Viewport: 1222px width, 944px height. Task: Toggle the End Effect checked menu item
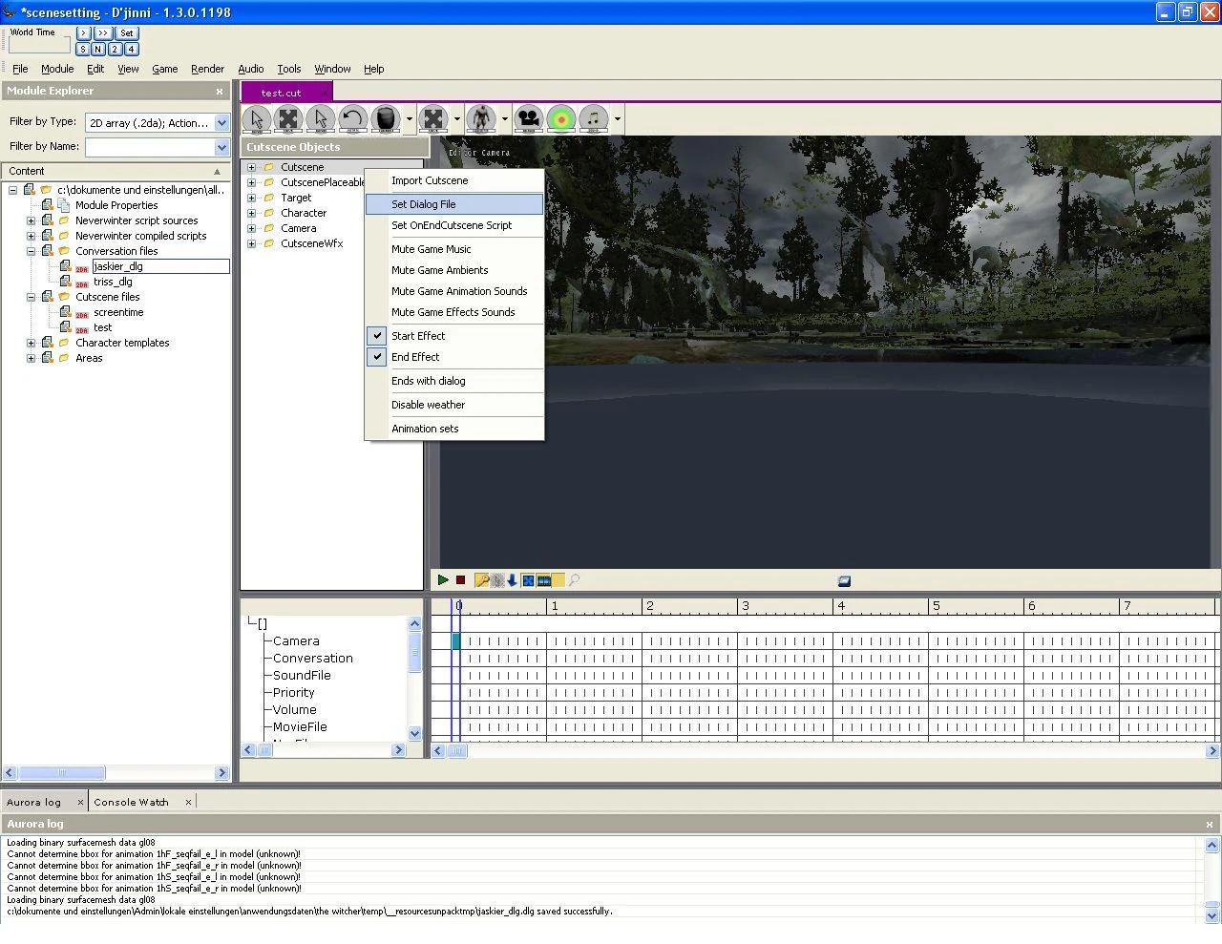click(454, 357)
